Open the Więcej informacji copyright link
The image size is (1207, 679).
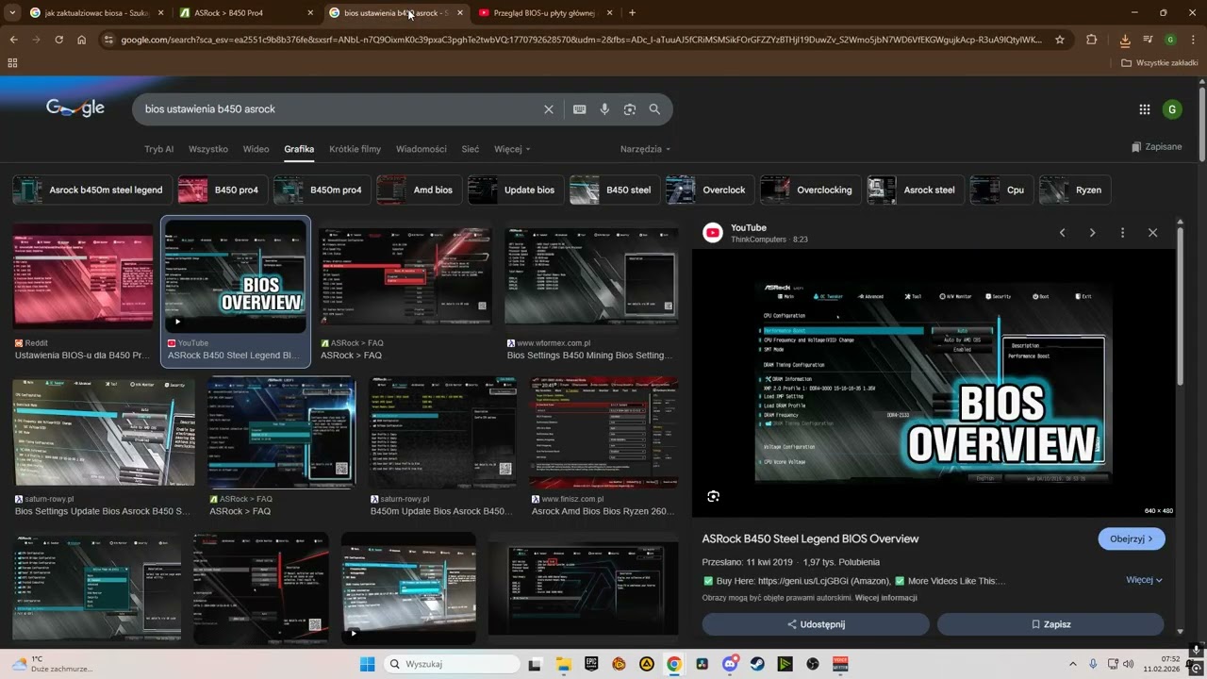(x=886, y=598)
